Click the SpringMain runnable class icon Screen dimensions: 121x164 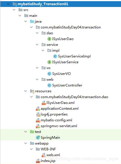pyautogui.click(x=38, y=138)
